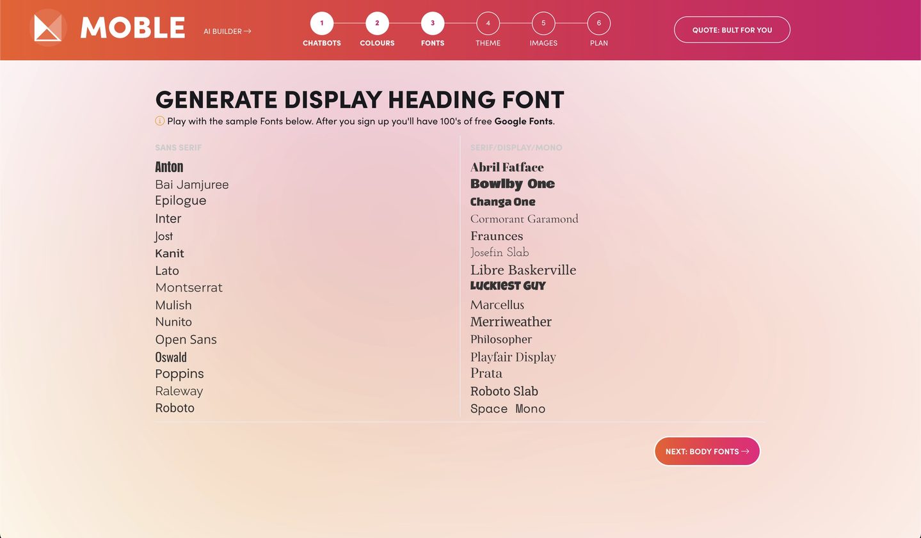The width and height of the screenshot is (921, 538).
Task: Choose Space Mono font
Action: pyautogui.click(x=508, y=409)
